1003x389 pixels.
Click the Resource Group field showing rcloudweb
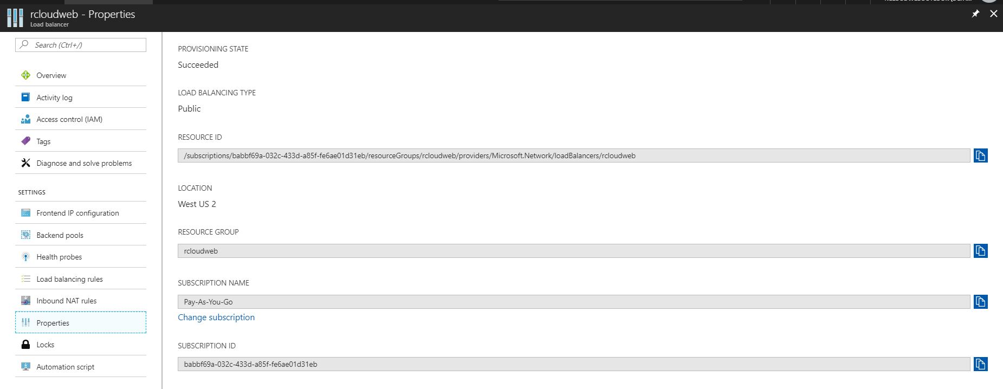coord(574,251)
